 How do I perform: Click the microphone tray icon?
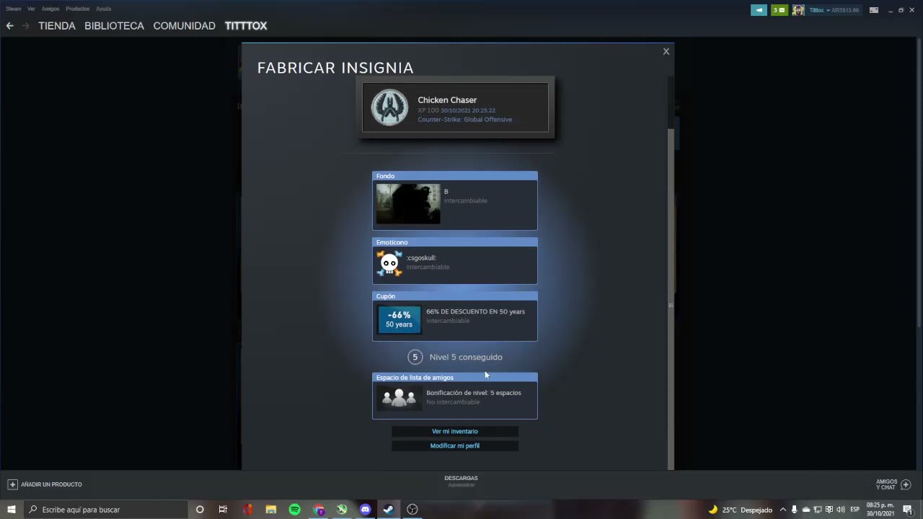[x=795, y=510]
